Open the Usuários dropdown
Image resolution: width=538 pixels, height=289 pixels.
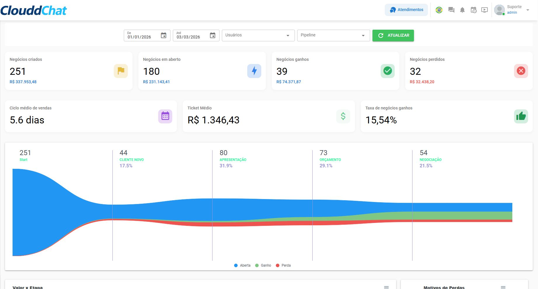(x=258, y=35)
